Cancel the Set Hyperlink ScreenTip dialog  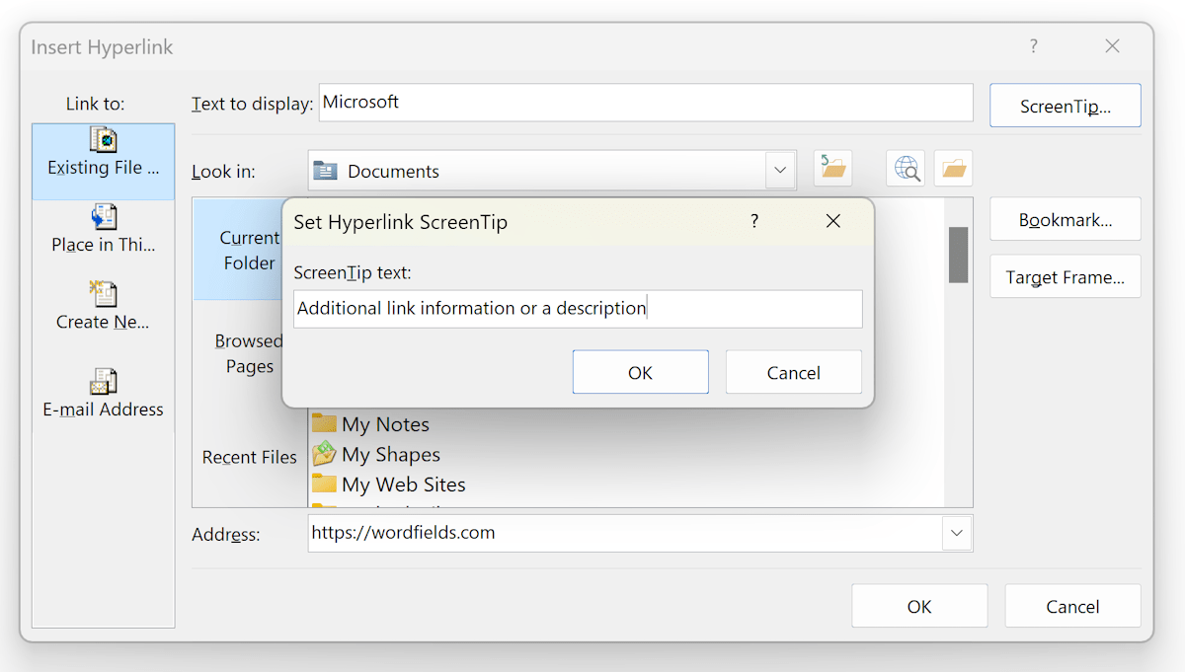pos(793,372)
